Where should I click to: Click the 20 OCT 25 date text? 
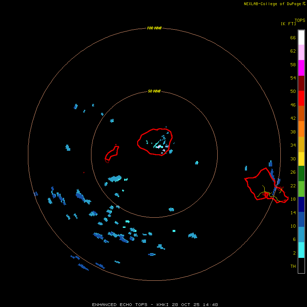point(186,305)
